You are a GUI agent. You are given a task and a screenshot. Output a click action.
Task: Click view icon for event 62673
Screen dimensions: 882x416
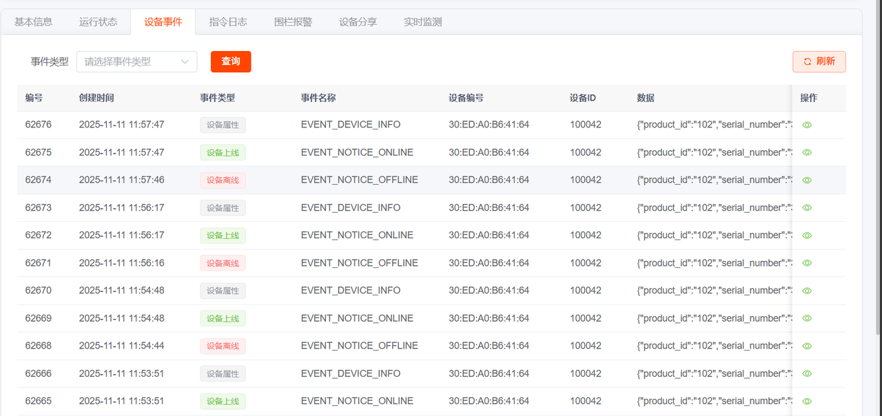[807, 207]
